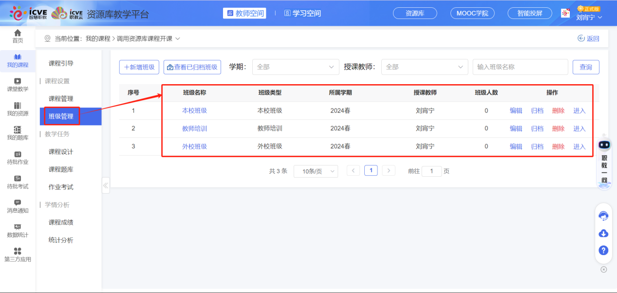Open the 授课教师 teacher filter dropdown
This screenshot has height=293, width=617.
point(424,67)
